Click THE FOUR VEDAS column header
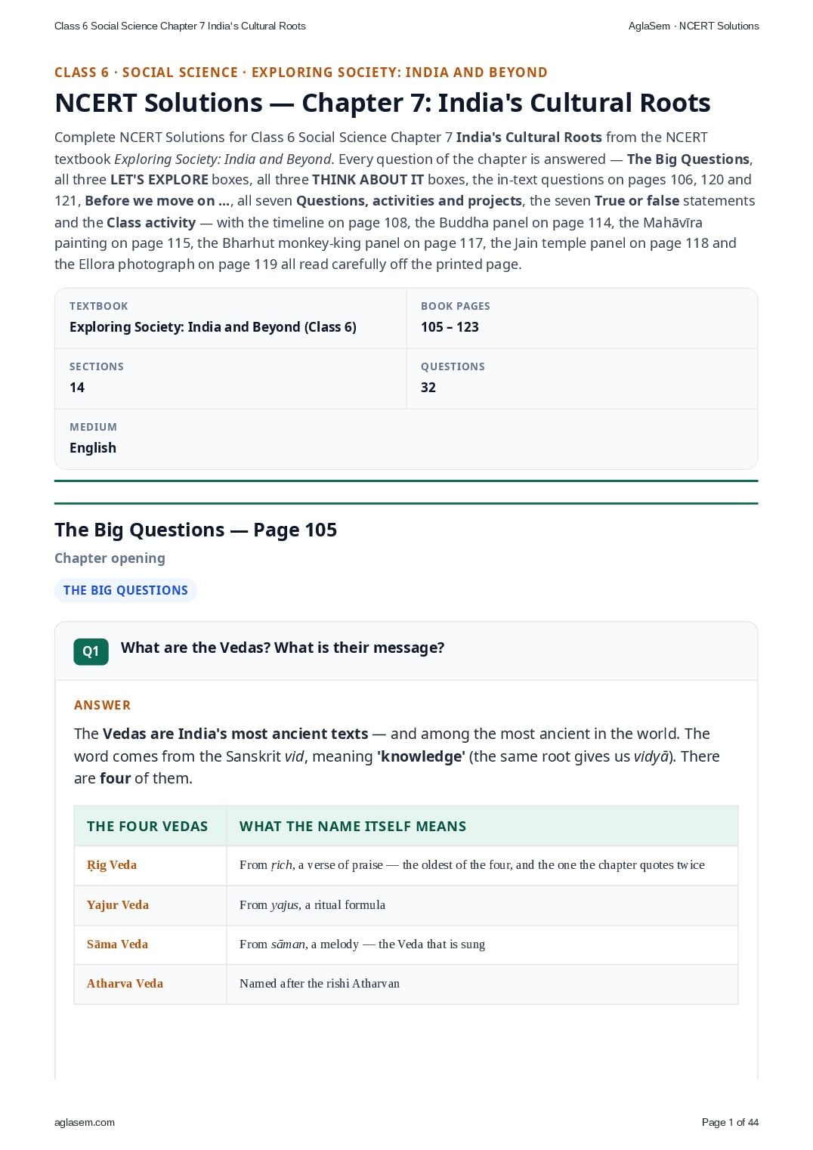Image resolution: width=813 pixels, height=1150 pixels. tap(147, 827)
